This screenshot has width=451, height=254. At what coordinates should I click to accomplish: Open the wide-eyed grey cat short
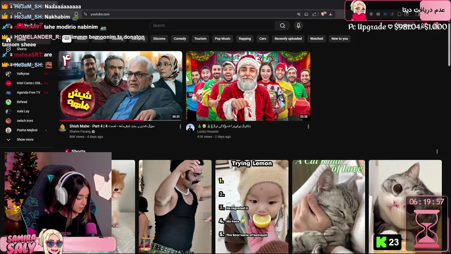[x=405, y=207]
